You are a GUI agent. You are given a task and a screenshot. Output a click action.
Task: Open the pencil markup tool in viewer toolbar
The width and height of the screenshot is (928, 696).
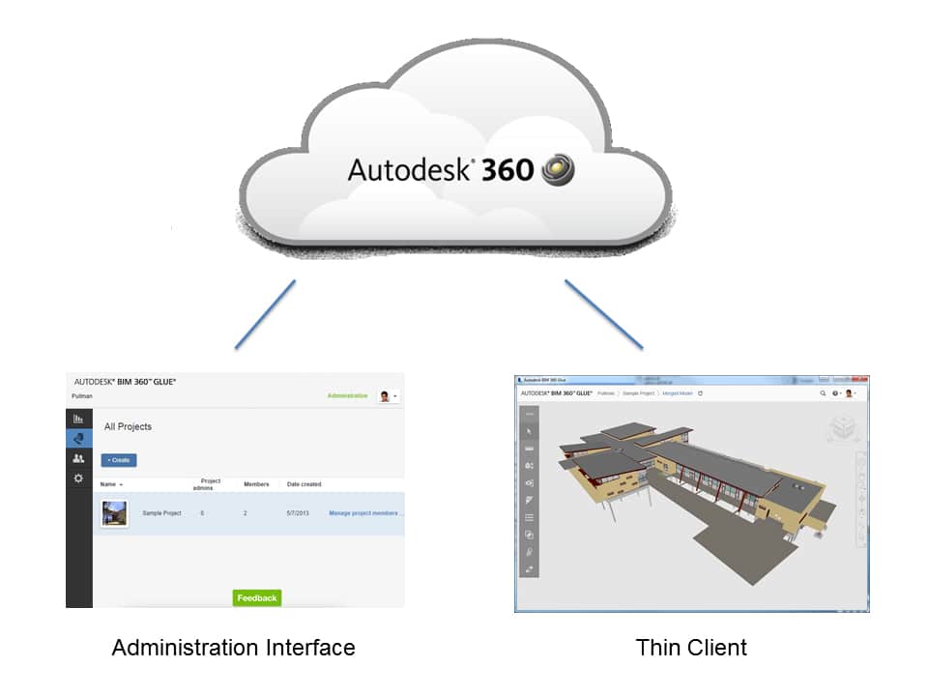point(529,500)
